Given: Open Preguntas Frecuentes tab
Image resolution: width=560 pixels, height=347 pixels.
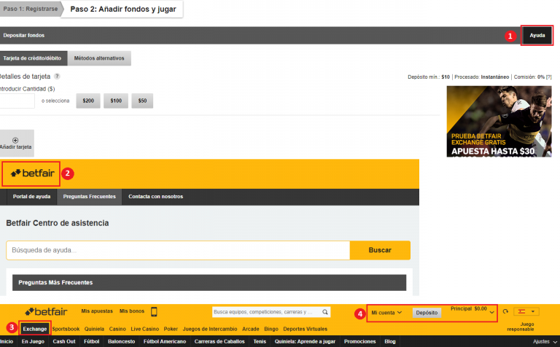Looking at the screenshot, I should tap(89, 197).
